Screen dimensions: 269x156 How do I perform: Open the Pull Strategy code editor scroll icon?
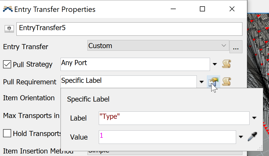(226, 64)
